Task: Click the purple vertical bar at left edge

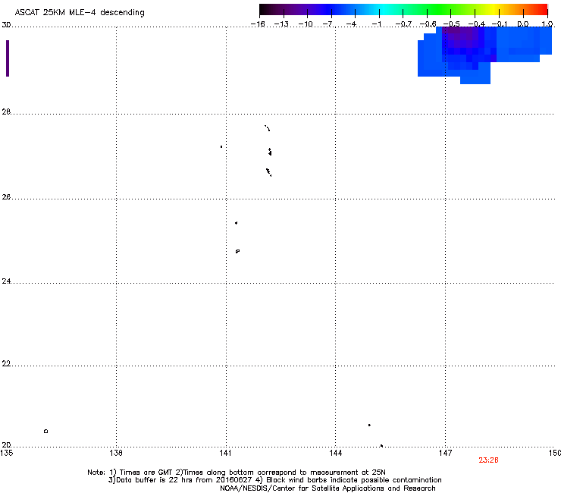Action: pos(8,58)
